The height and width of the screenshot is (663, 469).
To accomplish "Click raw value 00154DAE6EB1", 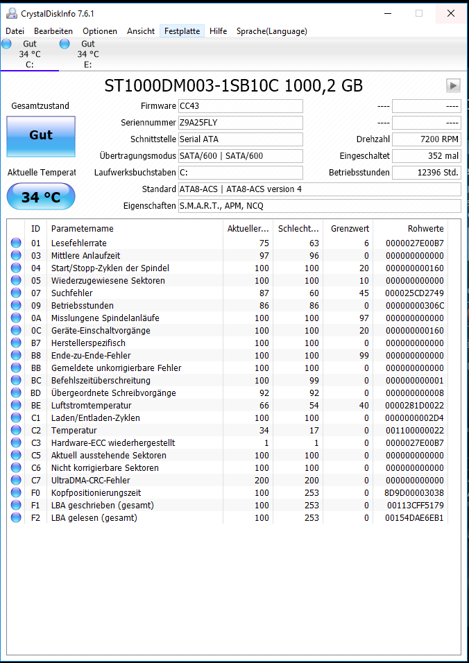I will pyautogui.click(x=414, y=517).
